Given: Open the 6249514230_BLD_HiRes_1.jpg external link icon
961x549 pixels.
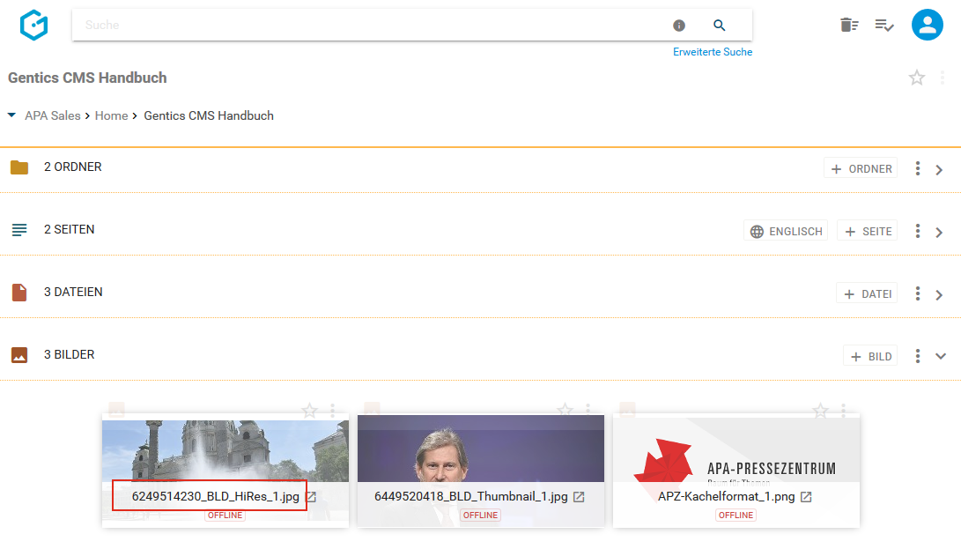Looking at the screenshot, I should [x=311, y=497].
